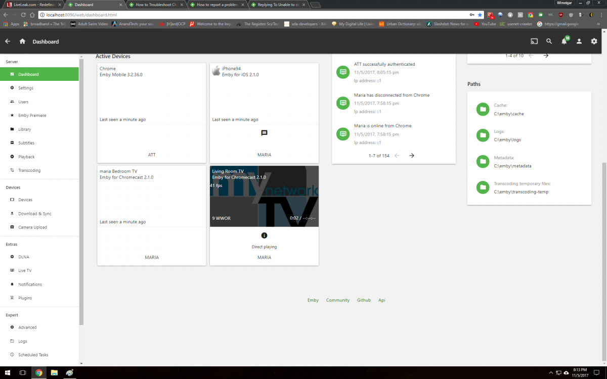Open the search icon in header

click(549, 41)
